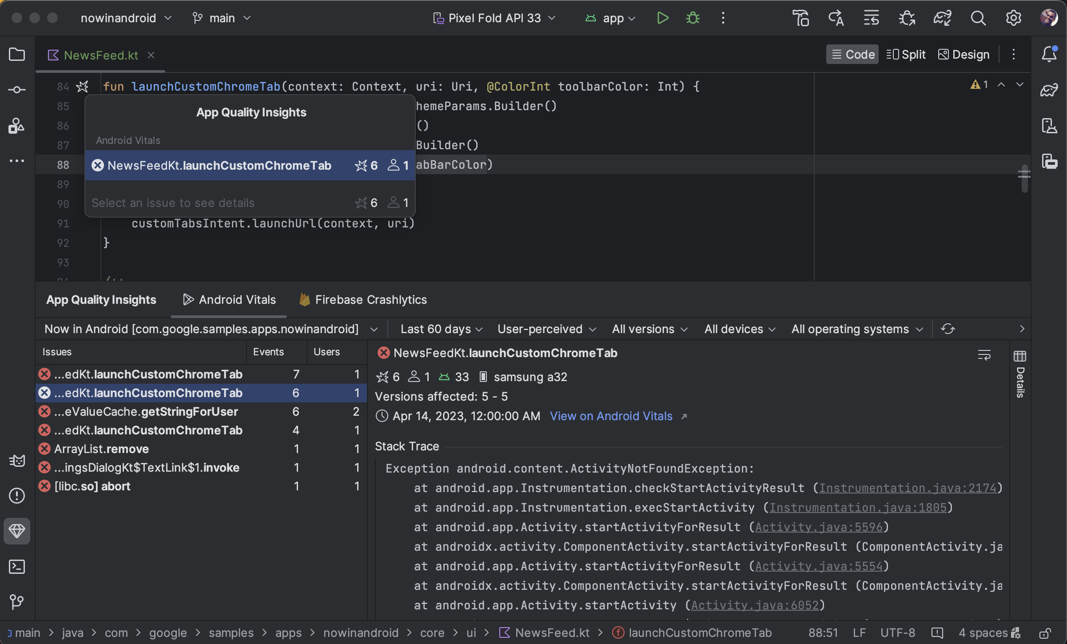
Task: Click the App Quality Insights panel icon
Action: click(17, 532)
